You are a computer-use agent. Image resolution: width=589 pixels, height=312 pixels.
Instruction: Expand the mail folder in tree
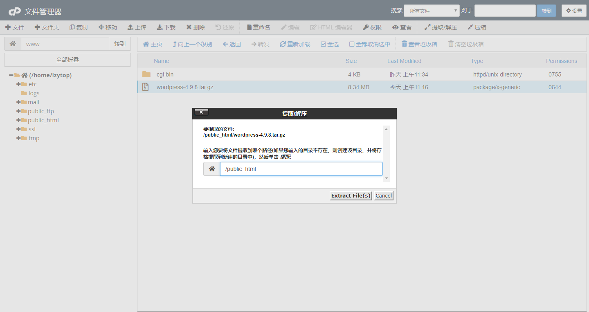(x=18, y=102)
